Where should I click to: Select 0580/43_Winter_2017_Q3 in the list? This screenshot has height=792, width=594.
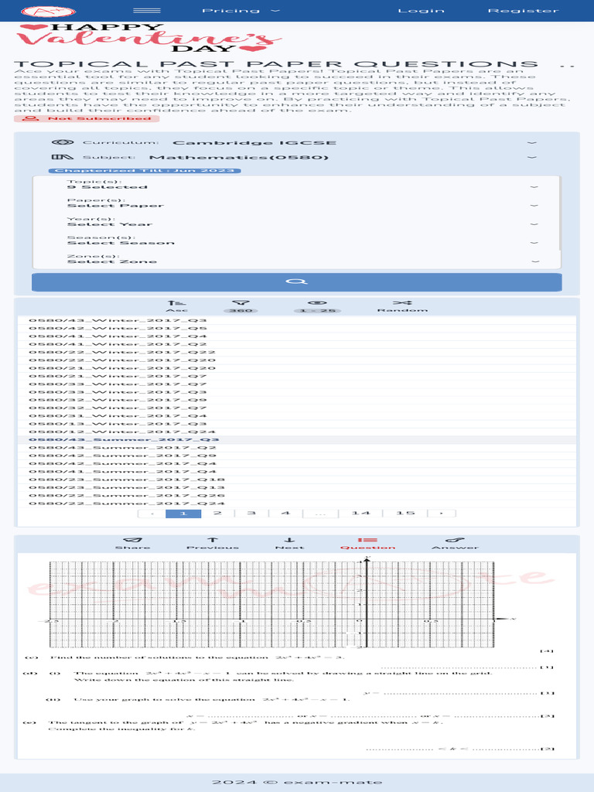[297, 320]
